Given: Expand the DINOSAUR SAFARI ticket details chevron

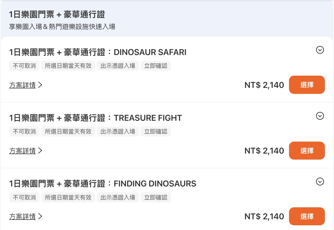Looking at the screenshot, I should pyautogui.click(x=320, y=50).
